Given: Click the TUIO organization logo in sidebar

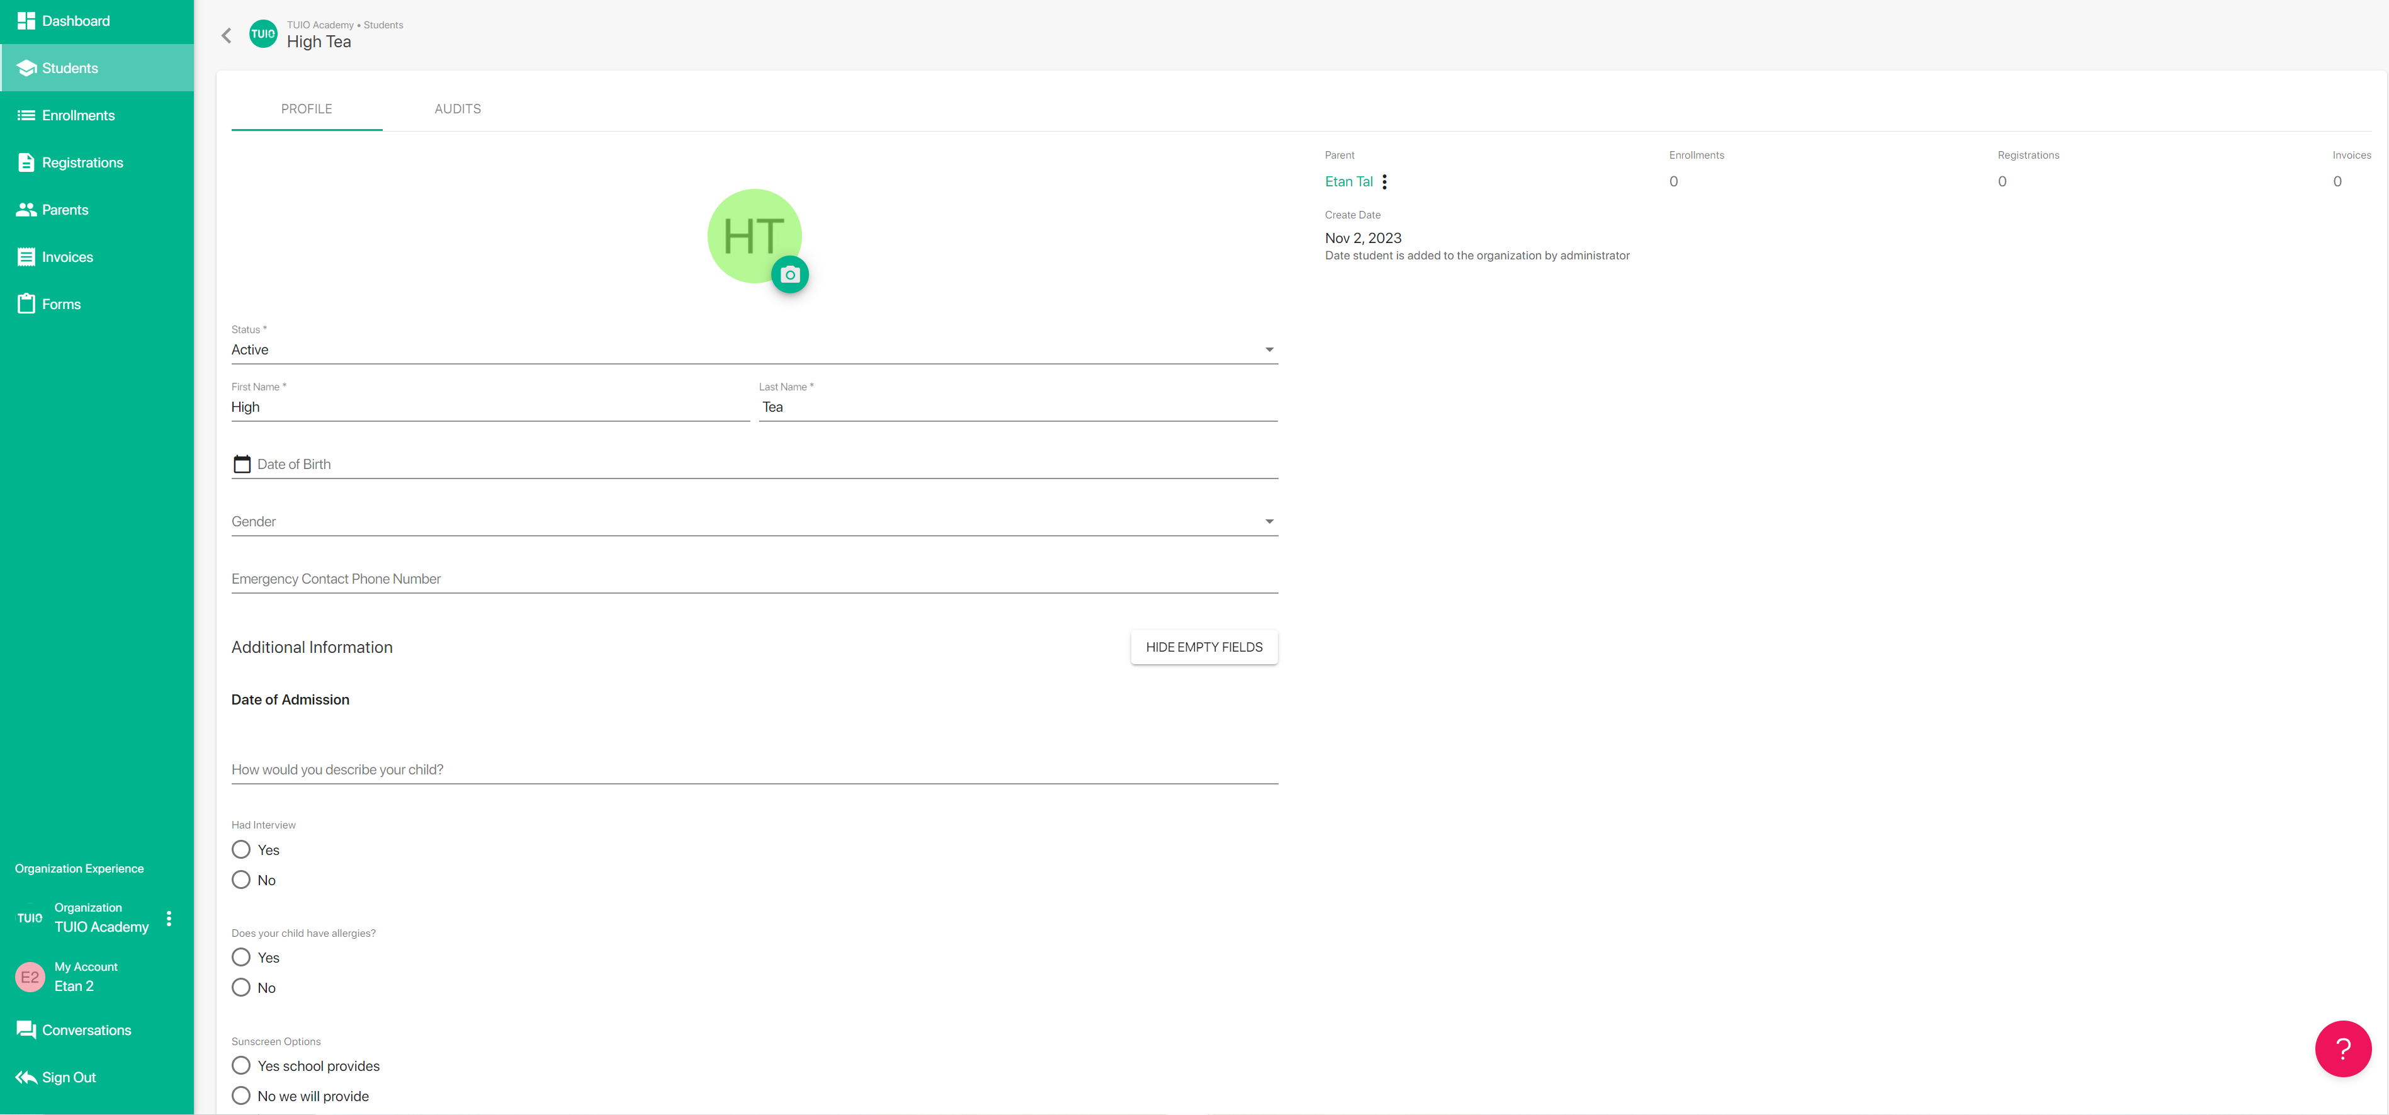Looking at the screenshot, I should coord(30,919).
